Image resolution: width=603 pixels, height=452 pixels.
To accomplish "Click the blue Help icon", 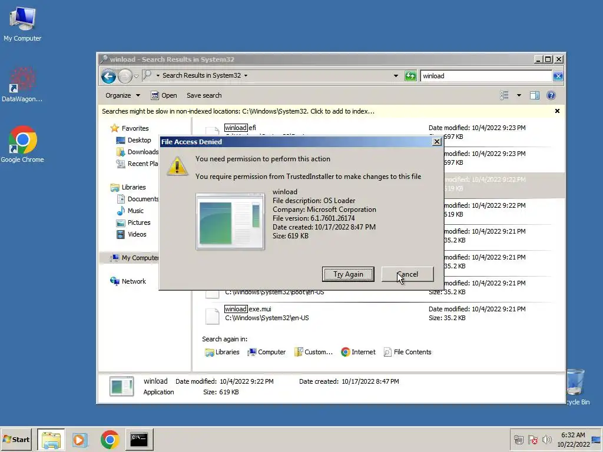I will pos(551,95).
